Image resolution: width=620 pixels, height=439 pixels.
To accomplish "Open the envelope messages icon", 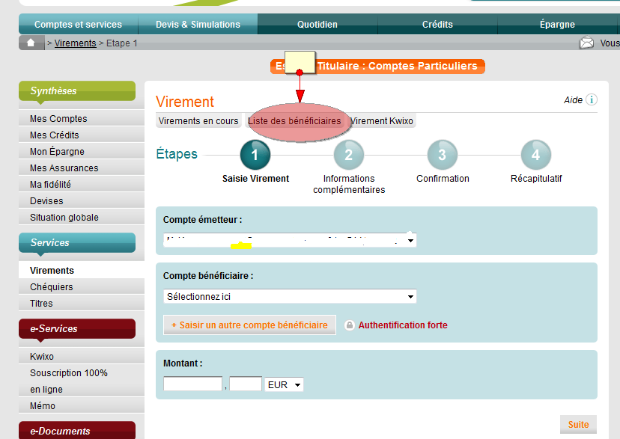I will [586, 43].
